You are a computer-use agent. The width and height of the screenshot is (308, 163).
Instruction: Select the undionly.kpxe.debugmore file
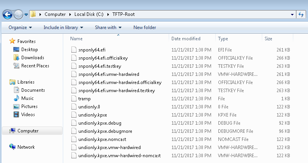coord(105,131)
